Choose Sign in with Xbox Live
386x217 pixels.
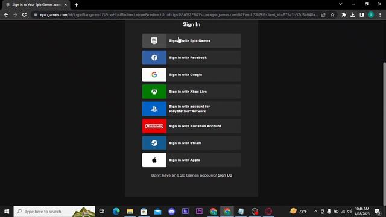point(192,92)
